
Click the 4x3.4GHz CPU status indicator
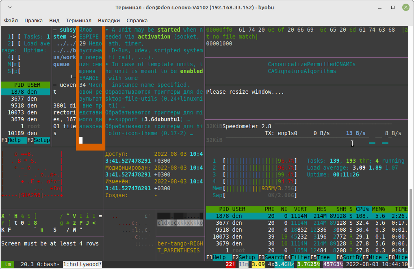click(x=281, y=264)
